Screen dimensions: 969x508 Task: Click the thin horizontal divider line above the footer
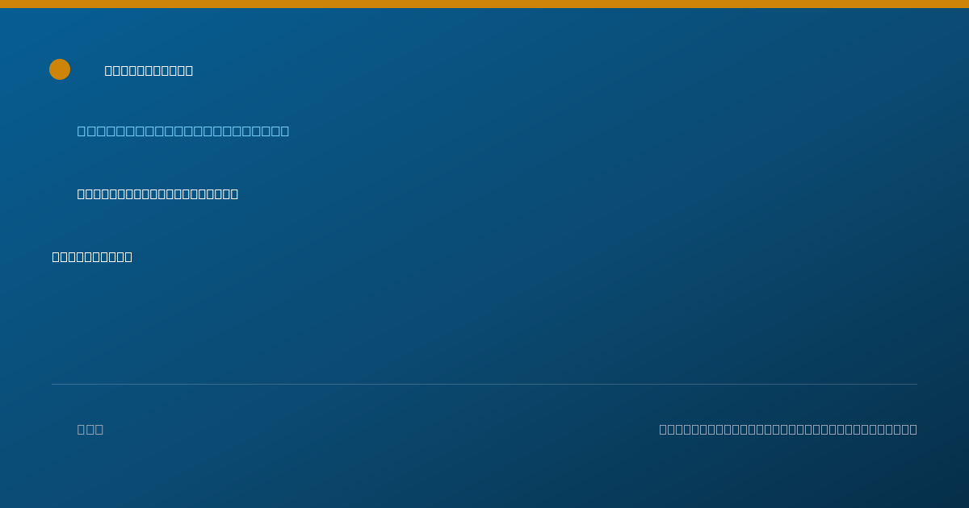click(x=484, y=384)
